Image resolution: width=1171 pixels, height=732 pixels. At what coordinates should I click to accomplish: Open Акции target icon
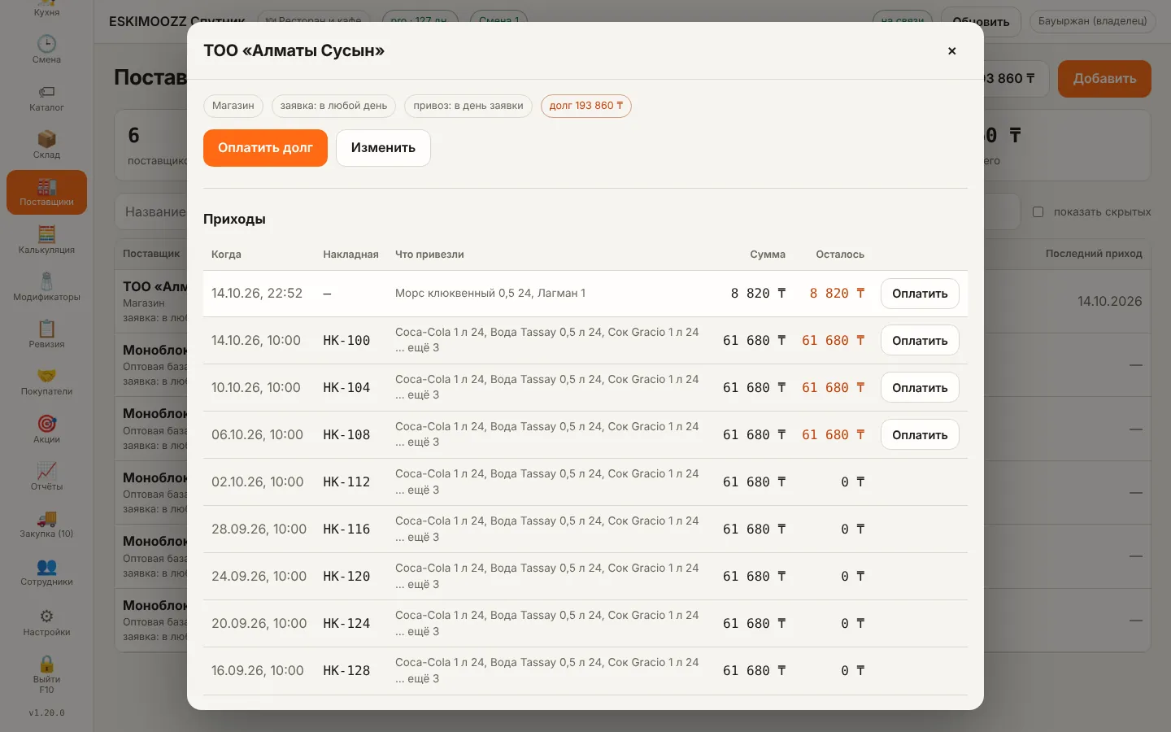click(46, 424)
